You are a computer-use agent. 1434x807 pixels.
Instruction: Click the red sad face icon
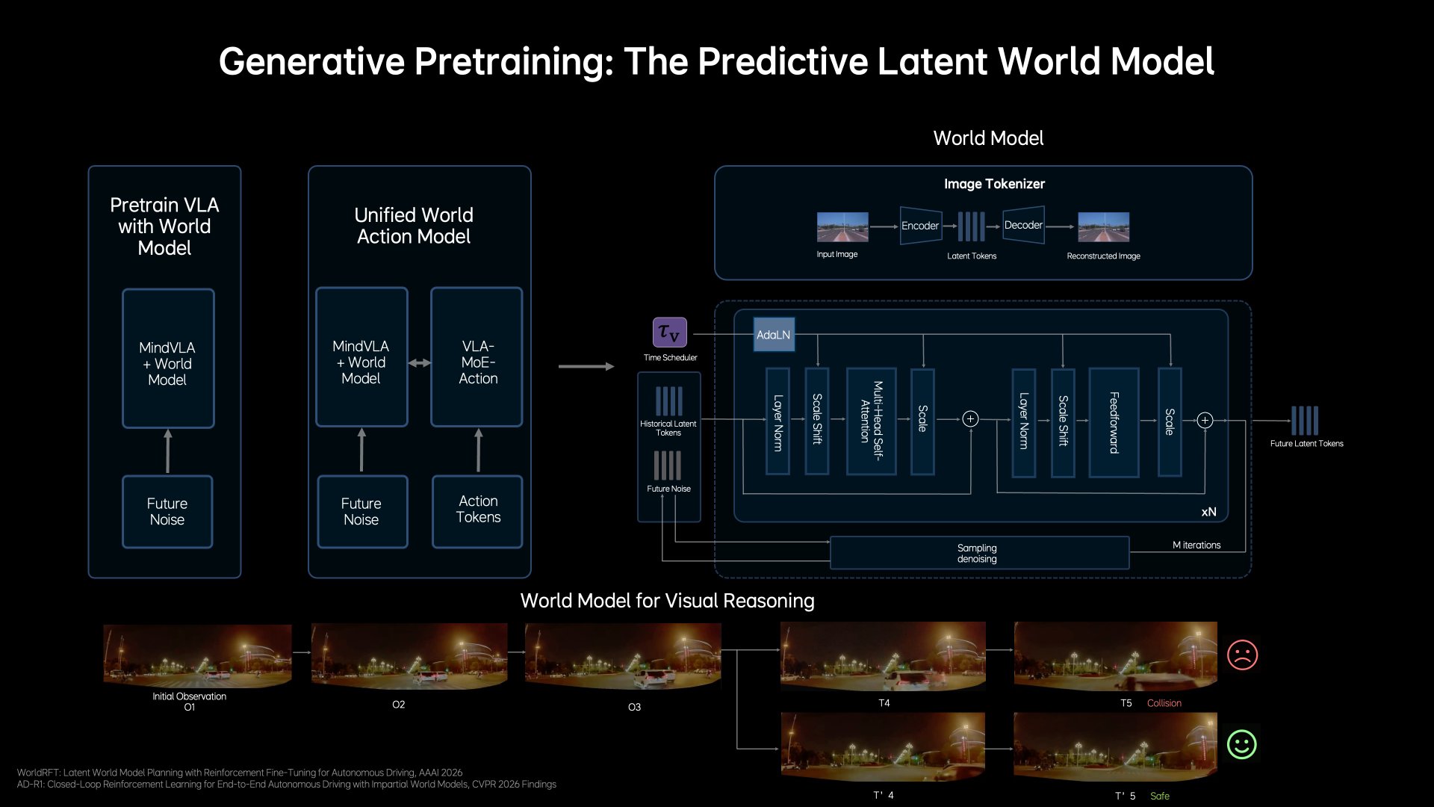[x=1242, y=655]
